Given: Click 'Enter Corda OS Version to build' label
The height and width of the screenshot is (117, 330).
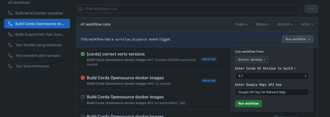Looking at the screenshot, I should 264,68.
